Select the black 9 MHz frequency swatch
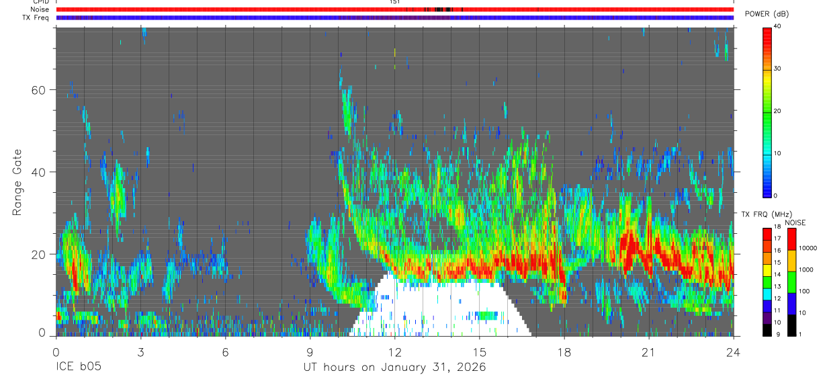 tap(767, 330)
